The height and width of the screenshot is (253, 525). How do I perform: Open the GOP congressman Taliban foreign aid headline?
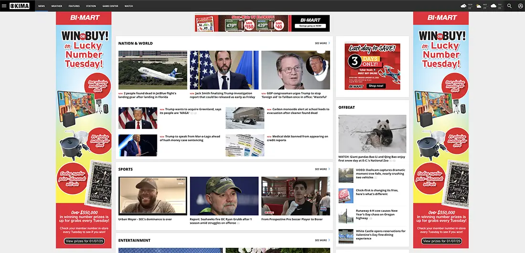point(294,95)
